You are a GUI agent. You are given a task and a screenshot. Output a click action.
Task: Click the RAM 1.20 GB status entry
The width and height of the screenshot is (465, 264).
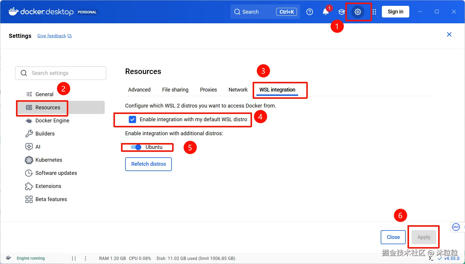pyautogui.click(x=113, y=258)
